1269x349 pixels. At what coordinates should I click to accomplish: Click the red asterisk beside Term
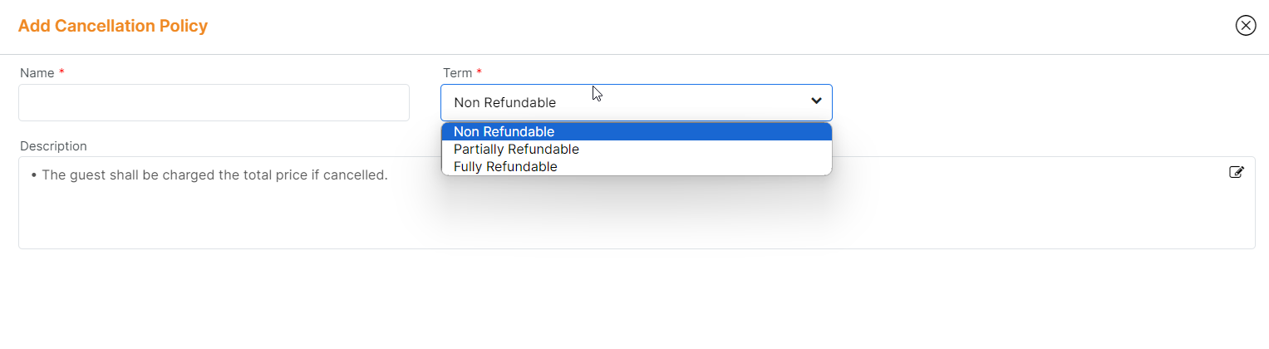coord(479,72)
